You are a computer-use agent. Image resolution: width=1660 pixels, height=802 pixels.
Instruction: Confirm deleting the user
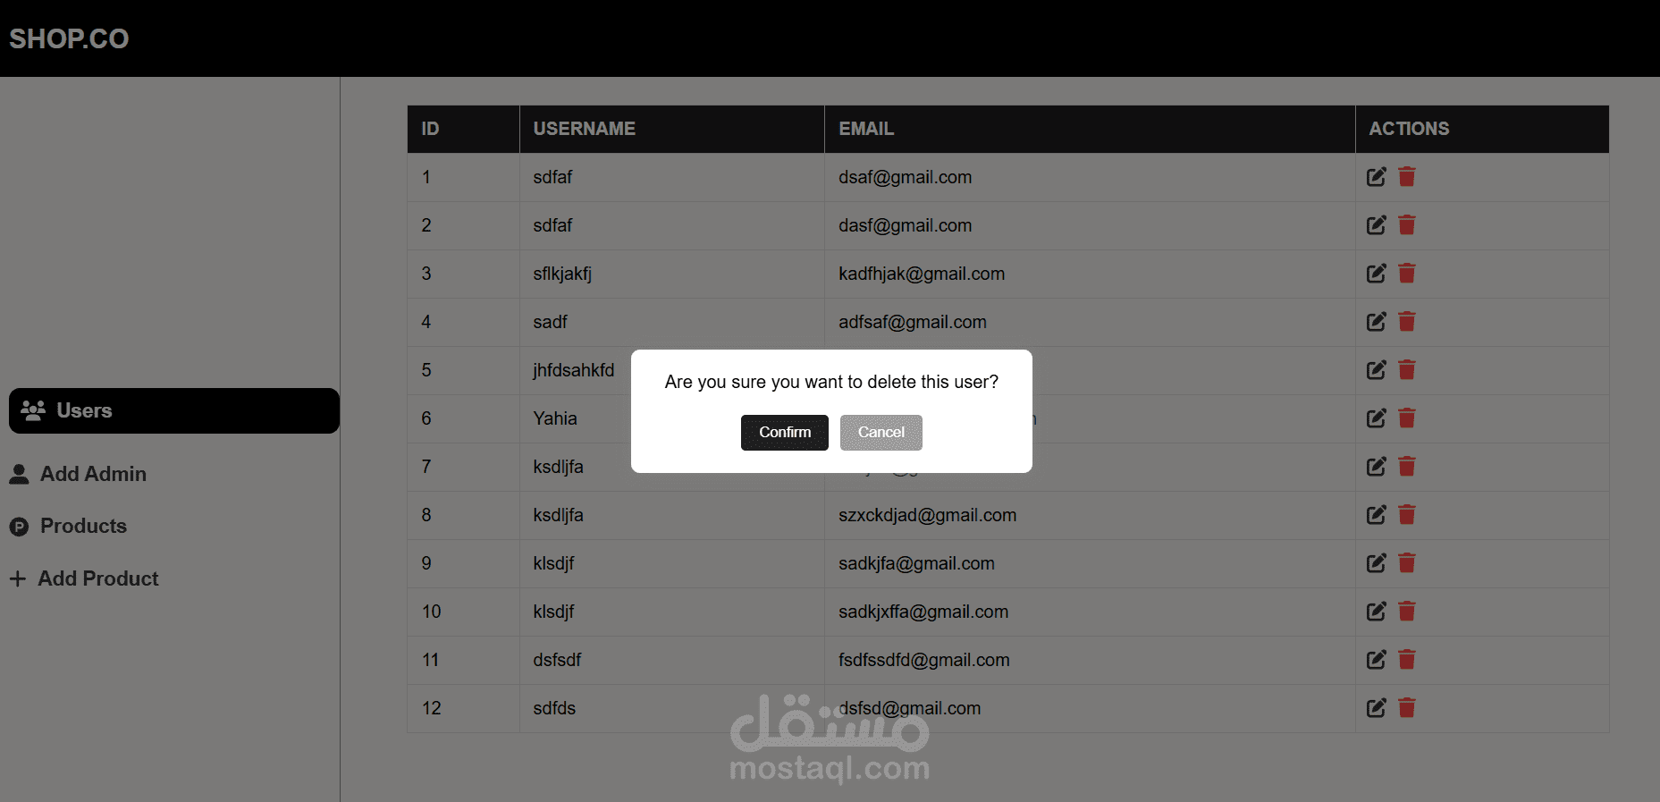coord(784,432)
